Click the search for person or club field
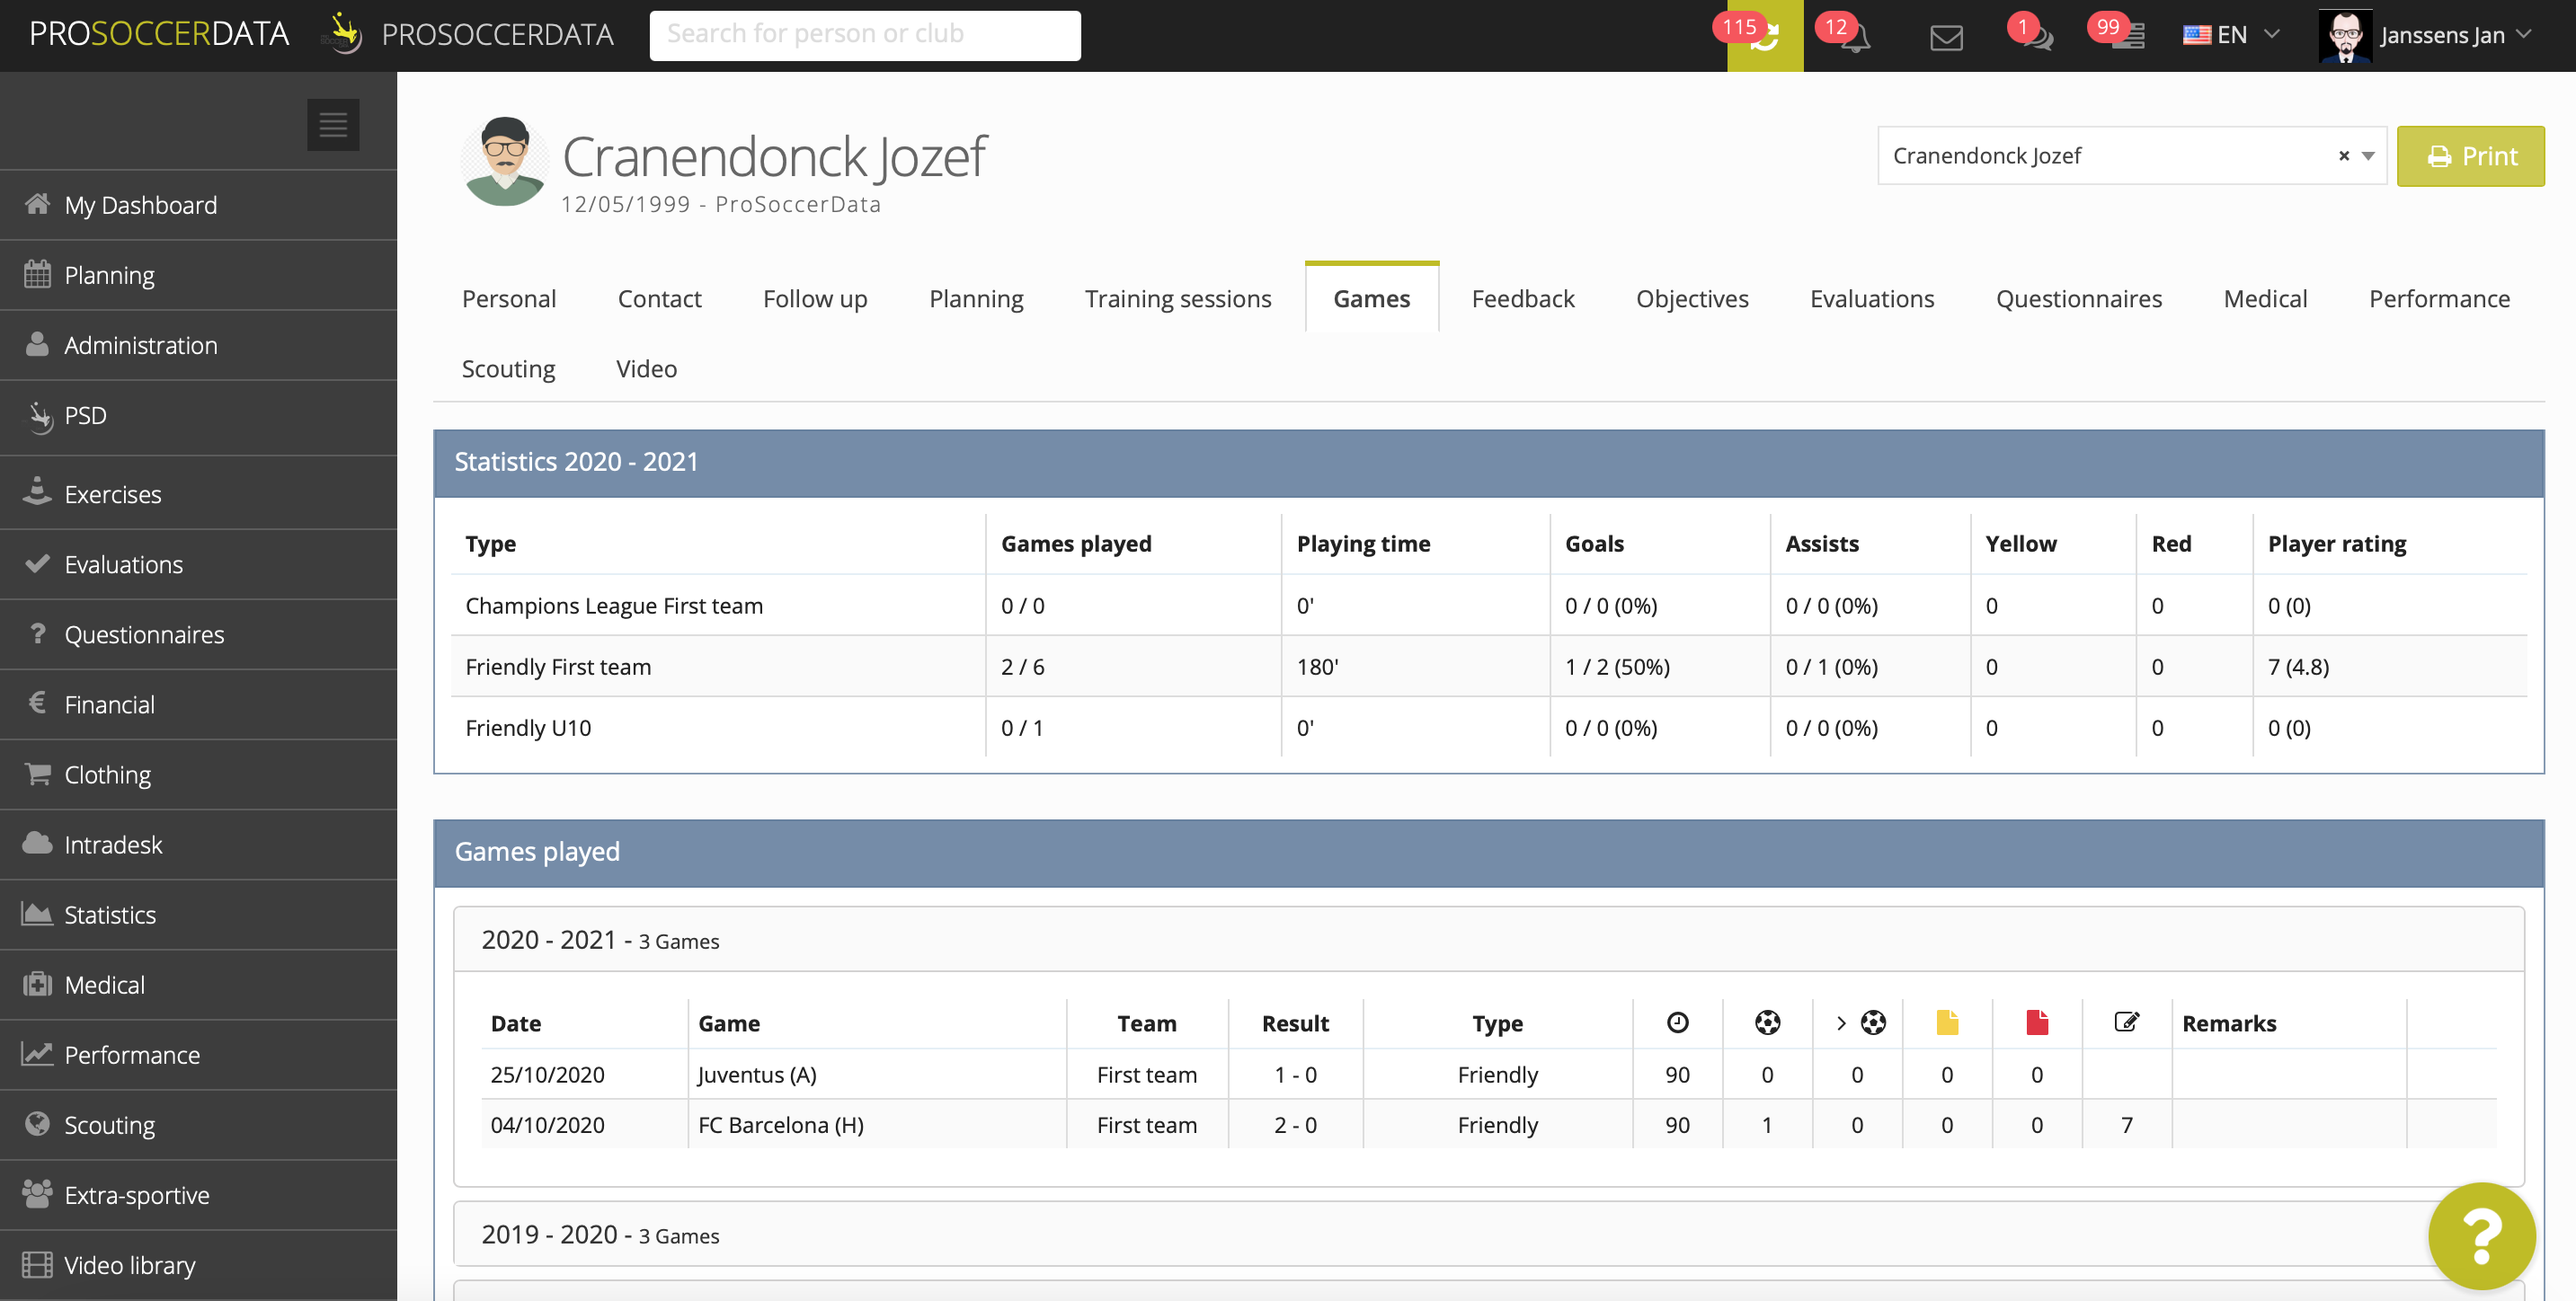The image size is (2576, 1301). (864, 35)
